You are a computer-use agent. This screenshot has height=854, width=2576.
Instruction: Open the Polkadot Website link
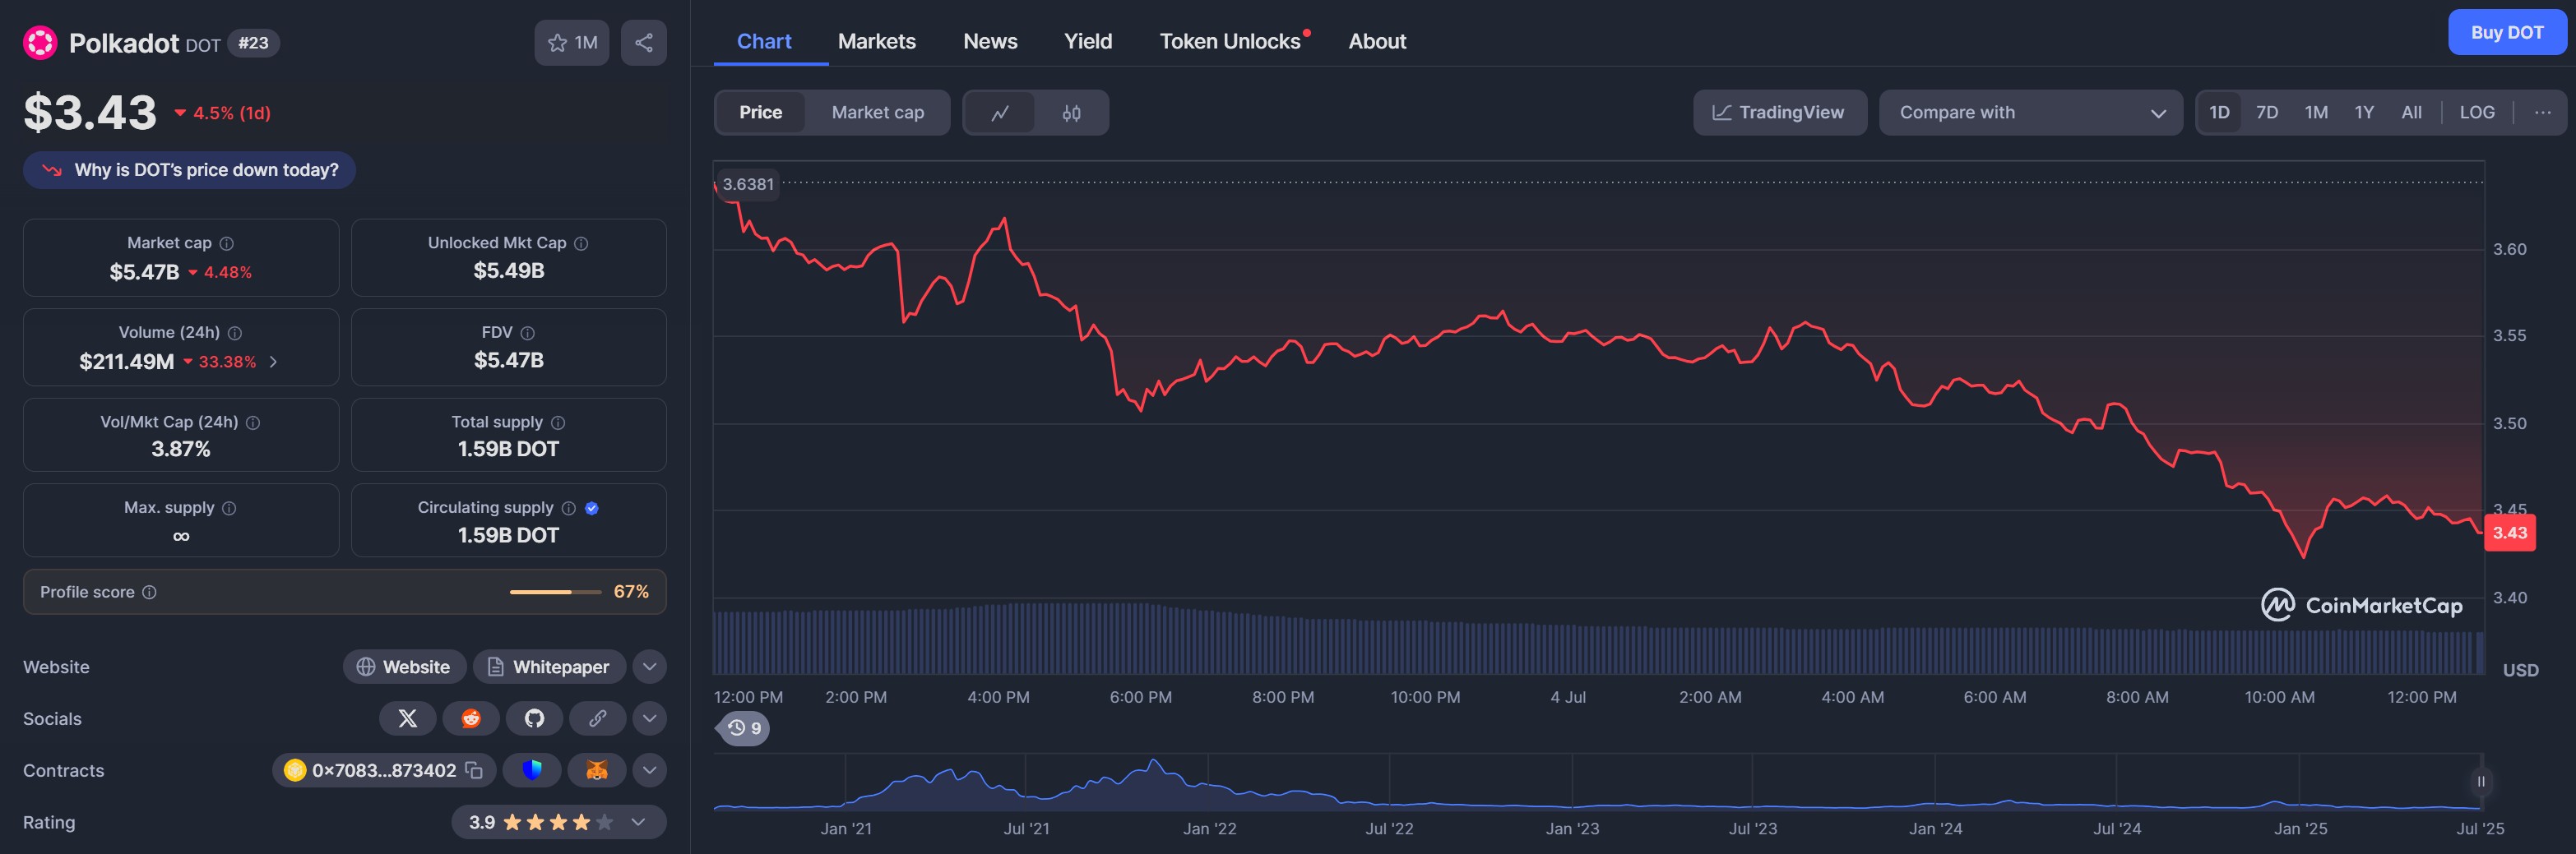404,667
